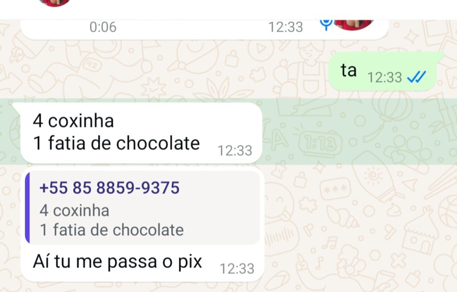457x292 pixels.
Task: Tap the green highlighted band beside selected message
Action: 358,132
